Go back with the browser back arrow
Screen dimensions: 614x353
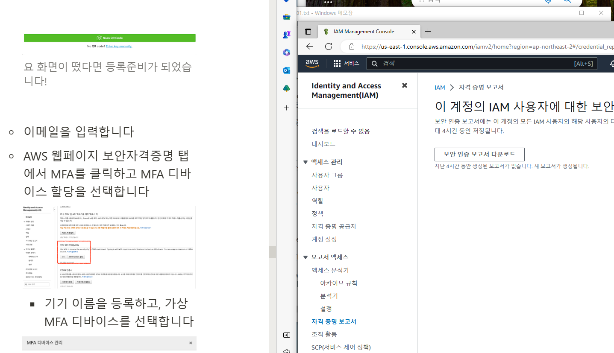pos(310,47)
